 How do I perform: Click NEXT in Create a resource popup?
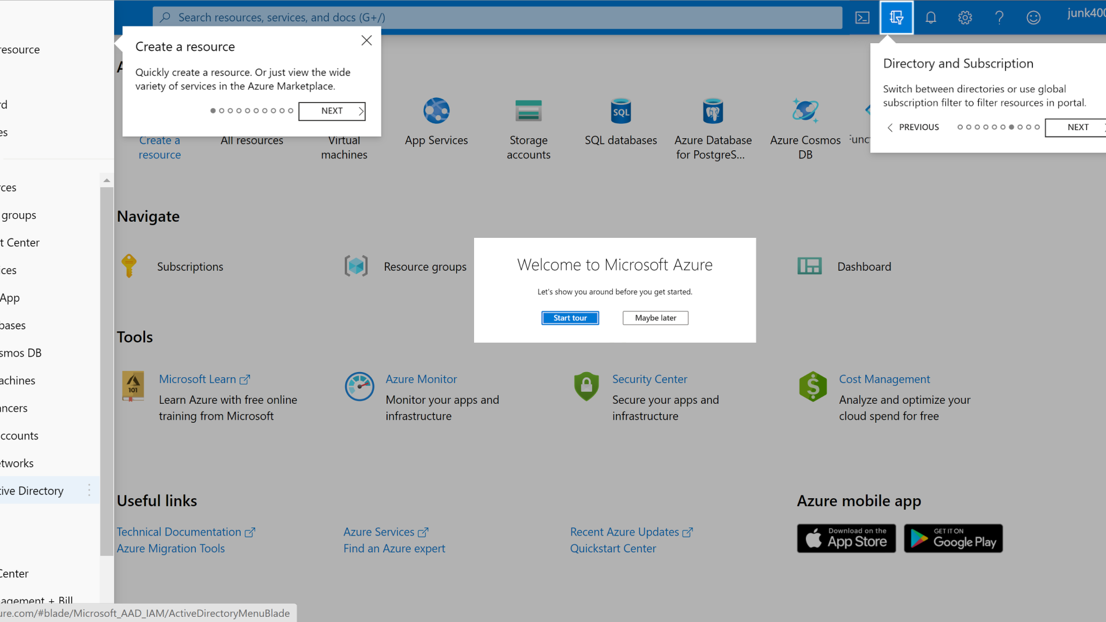pyautogui.click(x=332, y=111)
